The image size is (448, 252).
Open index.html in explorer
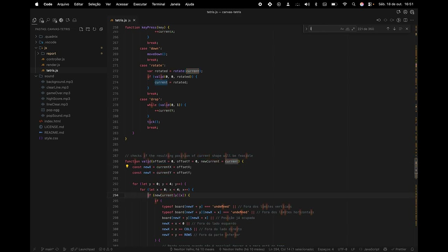tap(52, 121)
